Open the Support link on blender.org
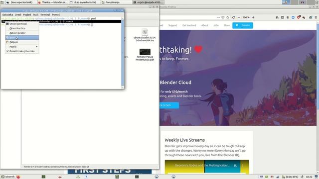Screen dimensions: 319x179 (x=172, y=25)
